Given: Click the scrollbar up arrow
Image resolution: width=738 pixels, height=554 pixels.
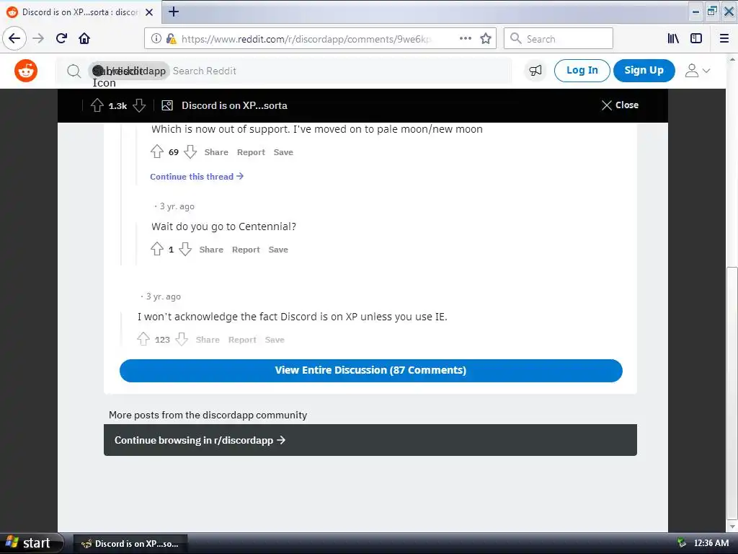Looking at the screenshot, I should (x=732, y=60).
